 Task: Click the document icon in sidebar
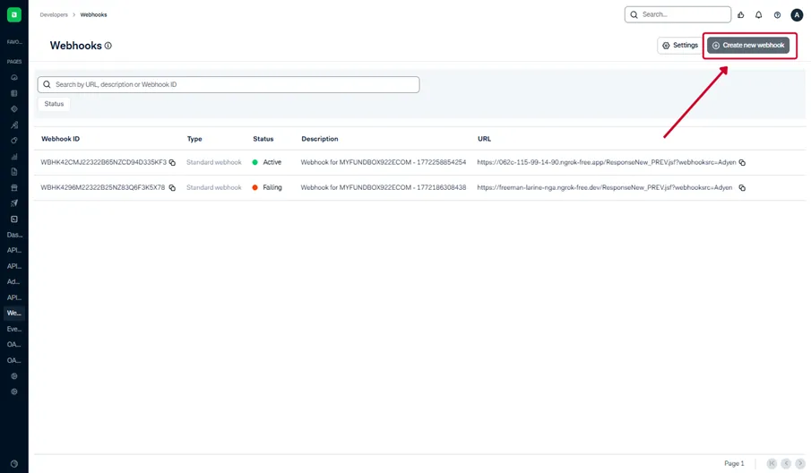pos(14,172)
